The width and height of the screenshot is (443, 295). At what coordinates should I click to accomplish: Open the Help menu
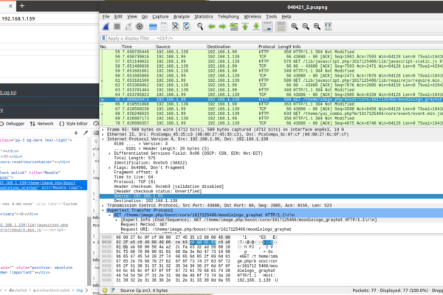click(x=286, y=17)
